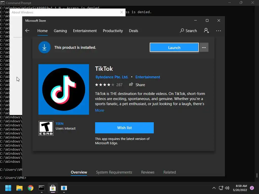This screenshot has width=259, height=194.
Task: Switch to Command Prompt taskbar icon
Action: (x=42, y=188)
